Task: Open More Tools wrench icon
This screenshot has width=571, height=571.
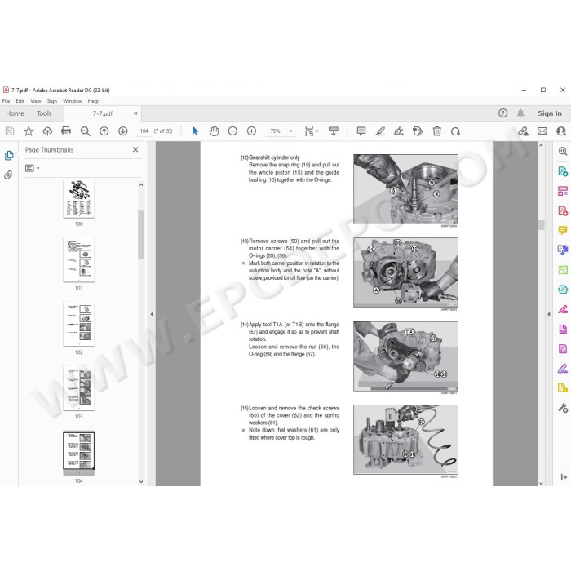Action: point(563,408)
